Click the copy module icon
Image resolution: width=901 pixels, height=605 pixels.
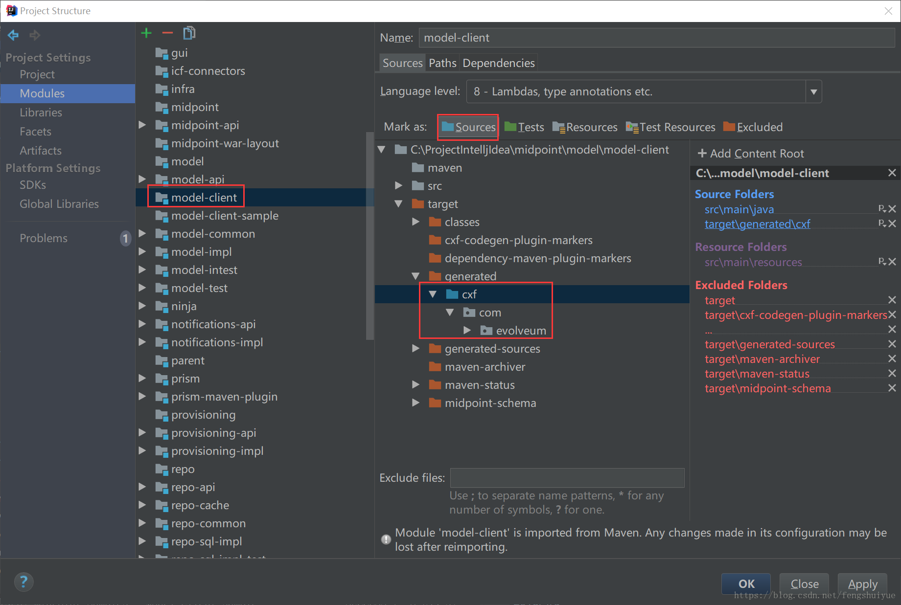point(189,33)
